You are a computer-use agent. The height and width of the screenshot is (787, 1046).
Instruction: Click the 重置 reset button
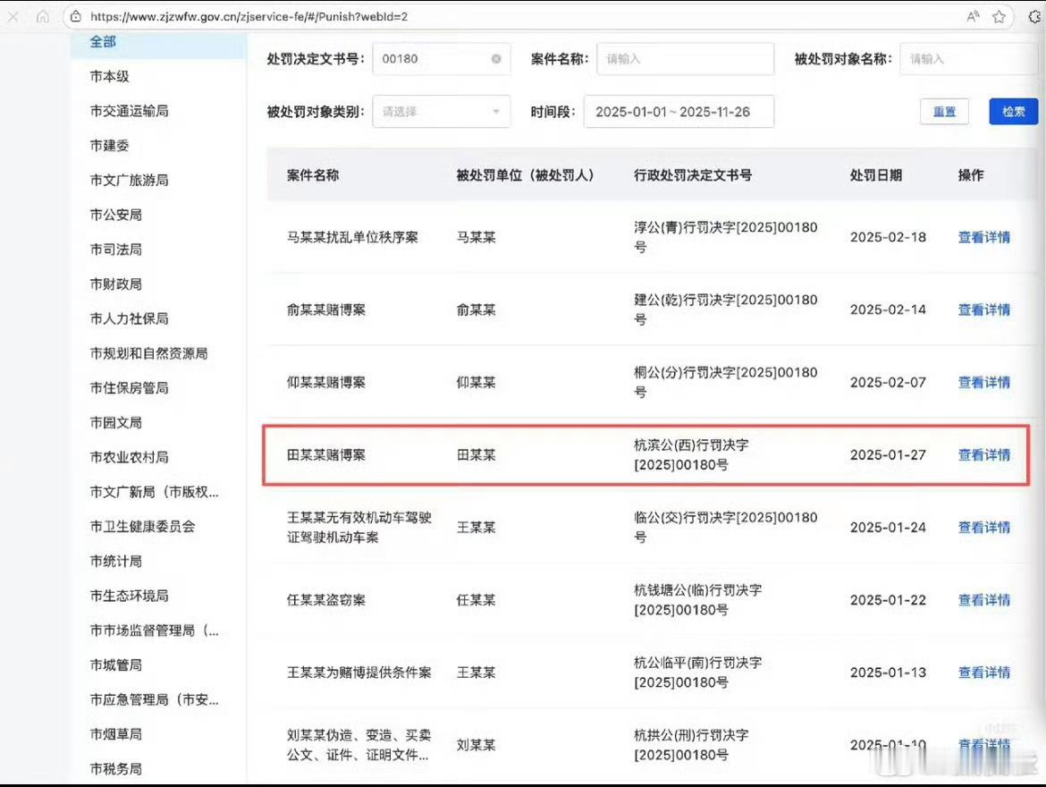(x=944, y=111)
